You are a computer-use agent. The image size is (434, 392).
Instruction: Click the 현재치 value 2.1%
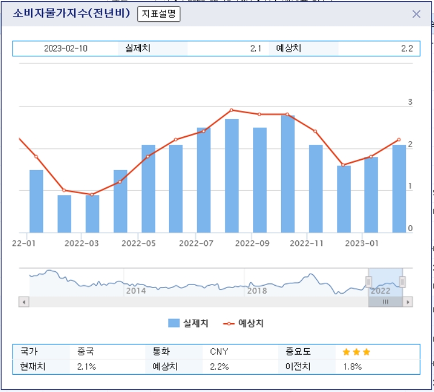tap(87, 367)
